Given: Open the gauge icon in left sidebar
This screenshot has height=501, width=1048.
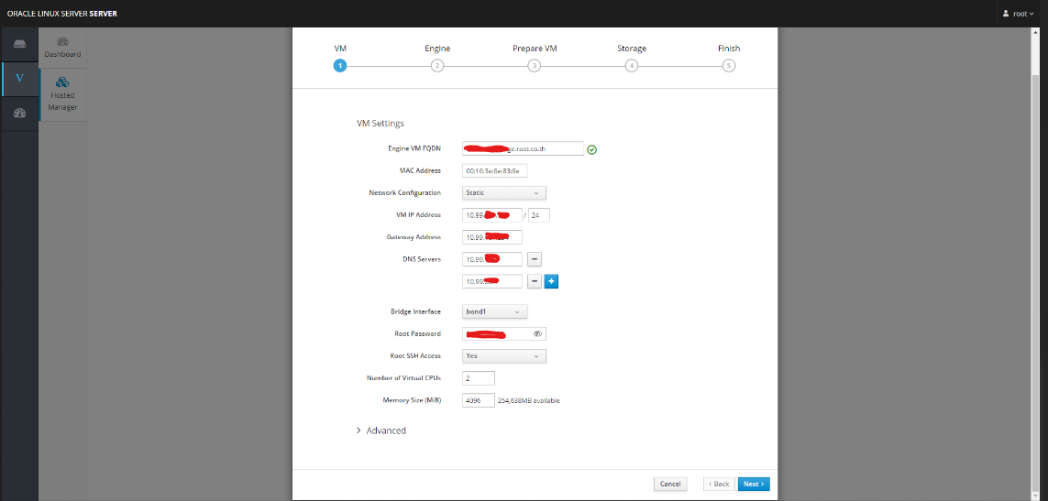Looking at the screenshot, I should (19, 113).
